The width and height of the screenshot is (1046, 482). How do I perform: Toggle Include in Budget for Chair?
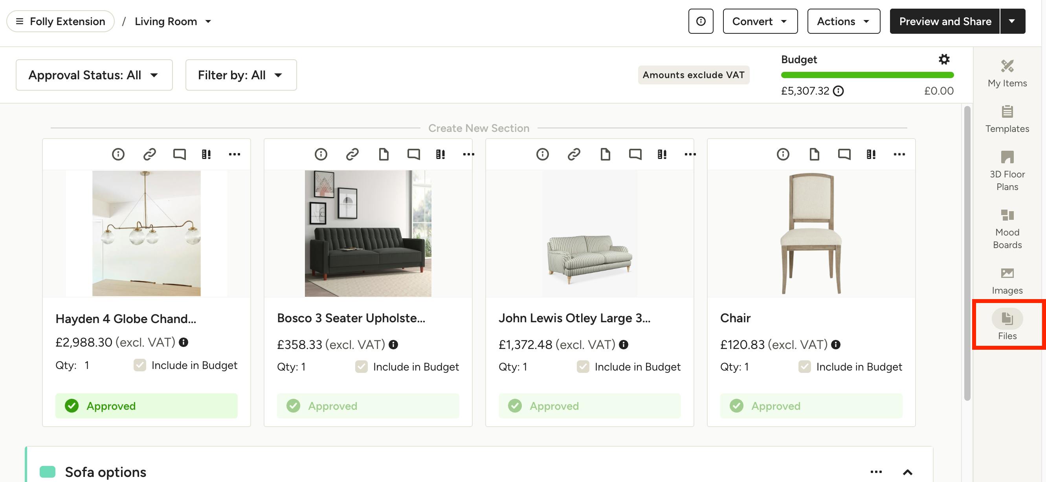pyautogui.click(x=804, y=367)
